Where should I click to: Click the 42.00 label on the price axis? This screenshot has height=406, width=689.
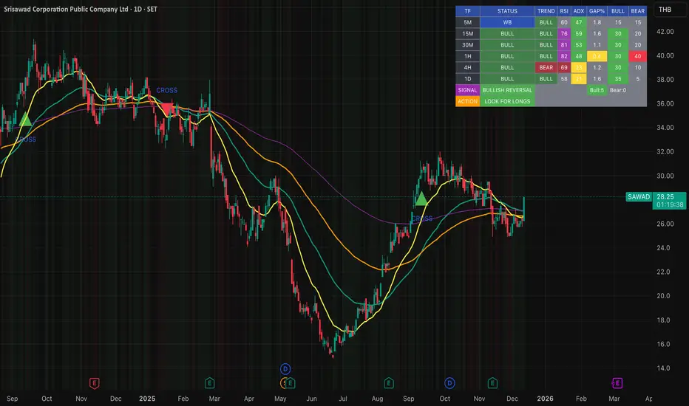pyautogui.click(x=665, y=32)
